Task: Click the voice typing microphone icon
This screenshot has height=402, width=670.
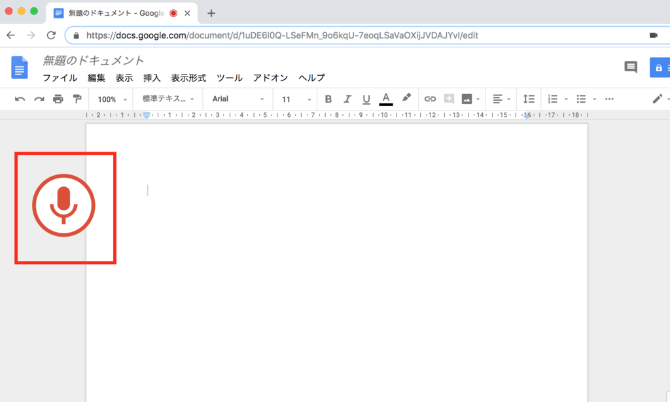Action: pyautogui.click(x=63, y=205)
